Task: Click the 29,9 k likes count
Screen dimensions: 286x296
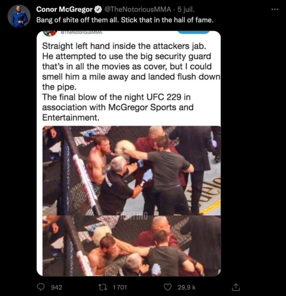Action: pyautogui.click(x=187, y=287)
